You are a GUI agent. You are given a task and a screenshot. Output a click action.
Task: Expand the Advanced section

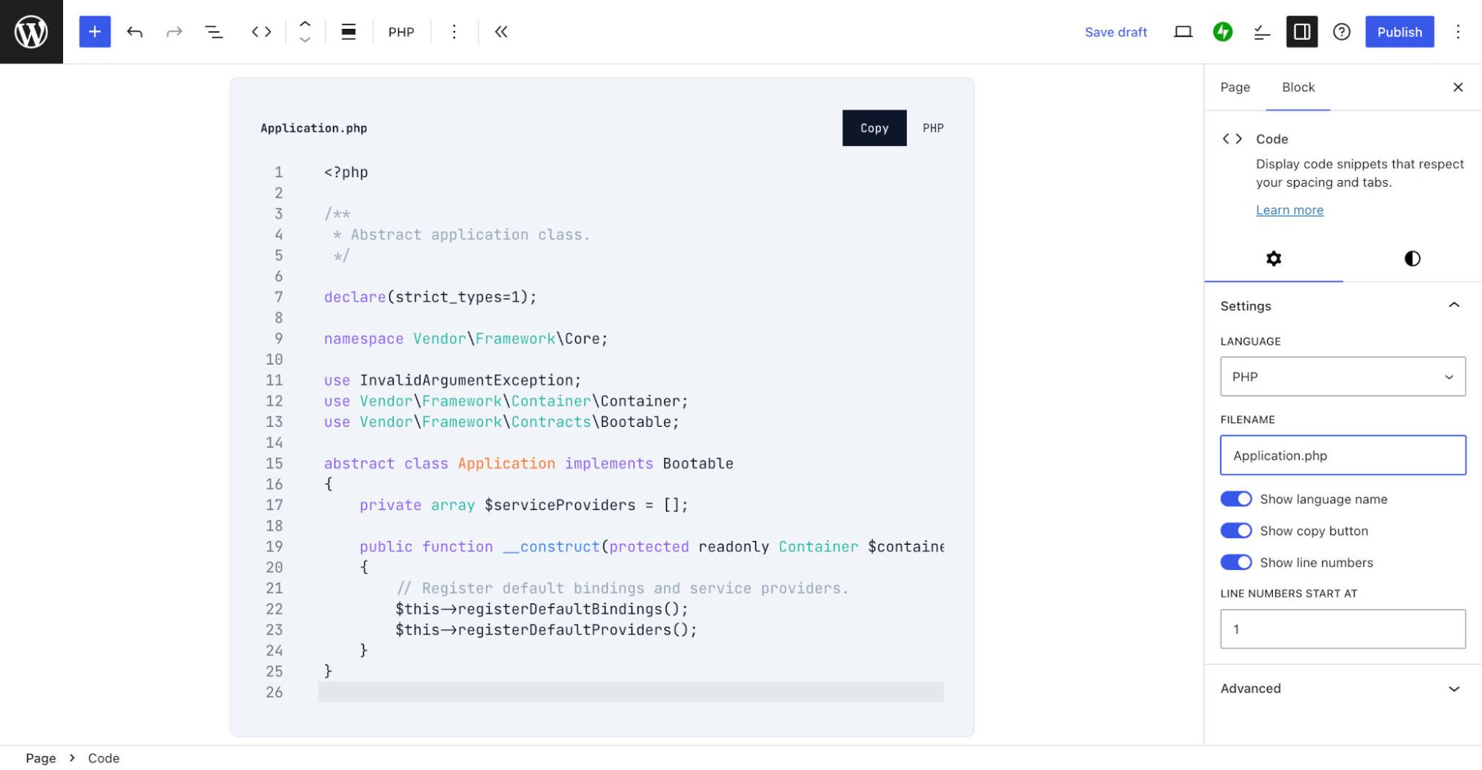point(1342,688)
